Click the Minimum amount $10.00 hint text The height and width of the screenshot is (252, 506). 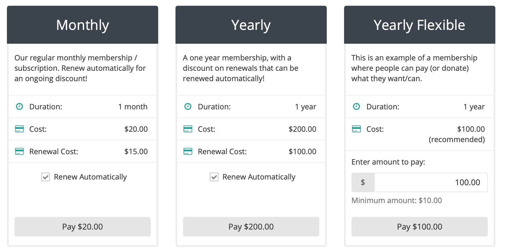[397, 201]
